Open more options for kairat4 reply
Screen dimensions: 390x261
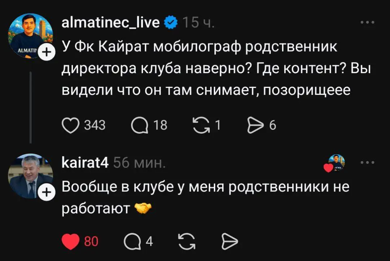click(367, 163)
